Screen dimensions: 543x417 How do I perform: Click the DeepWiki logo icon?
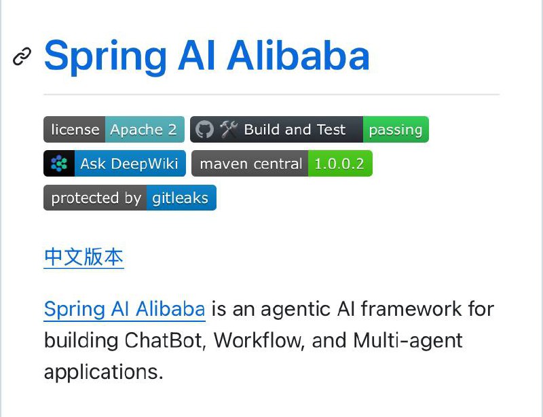pyautogui.click(x=59, y=163)
